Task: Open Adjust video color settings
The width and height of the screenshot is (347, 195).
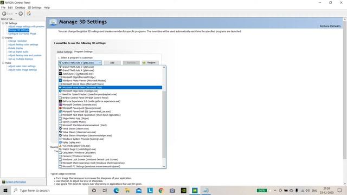Action: (x=22, y=66)
